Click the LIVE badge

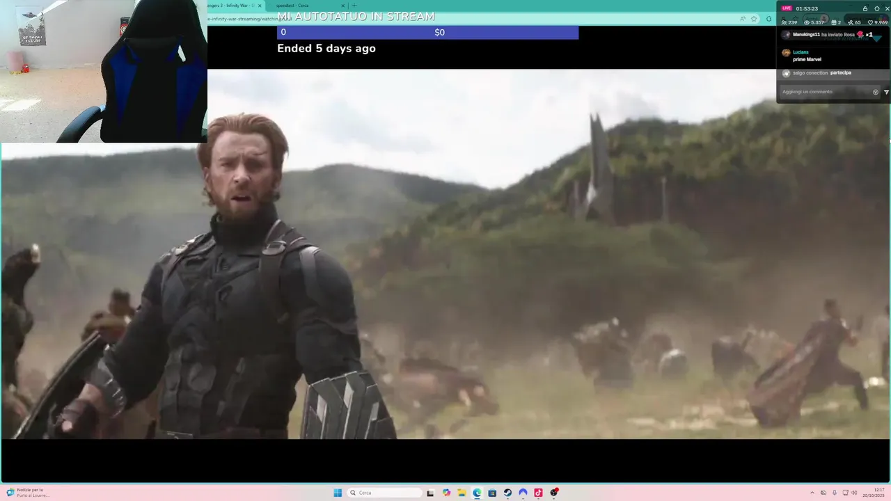point(787,8)
